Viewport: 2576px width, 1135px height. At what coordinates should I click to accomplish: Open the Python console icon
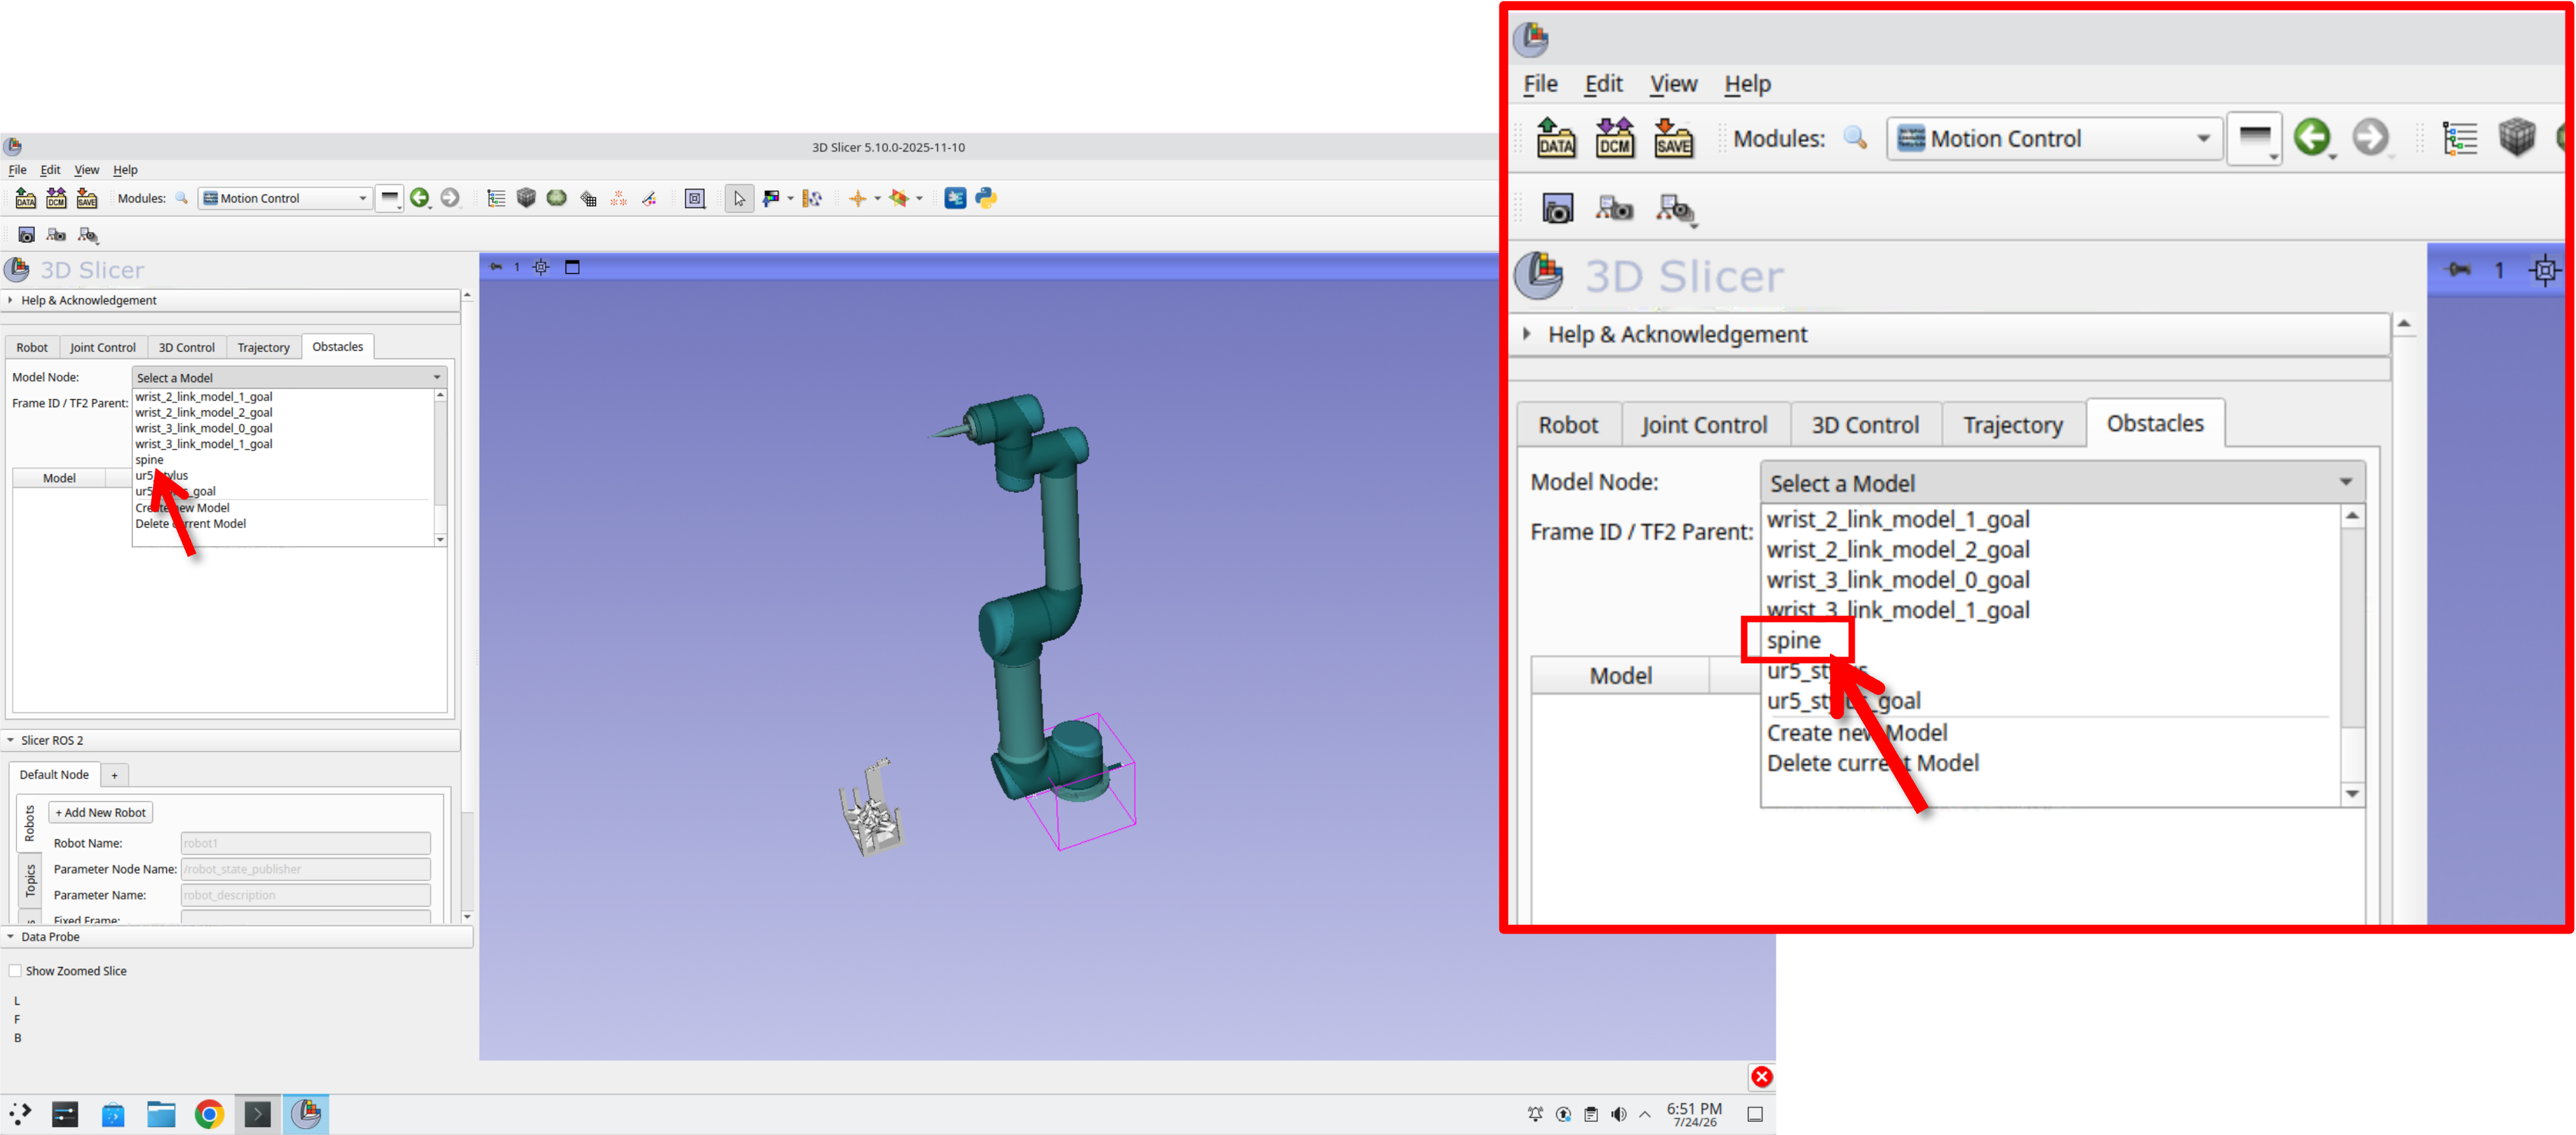[986, 198]
